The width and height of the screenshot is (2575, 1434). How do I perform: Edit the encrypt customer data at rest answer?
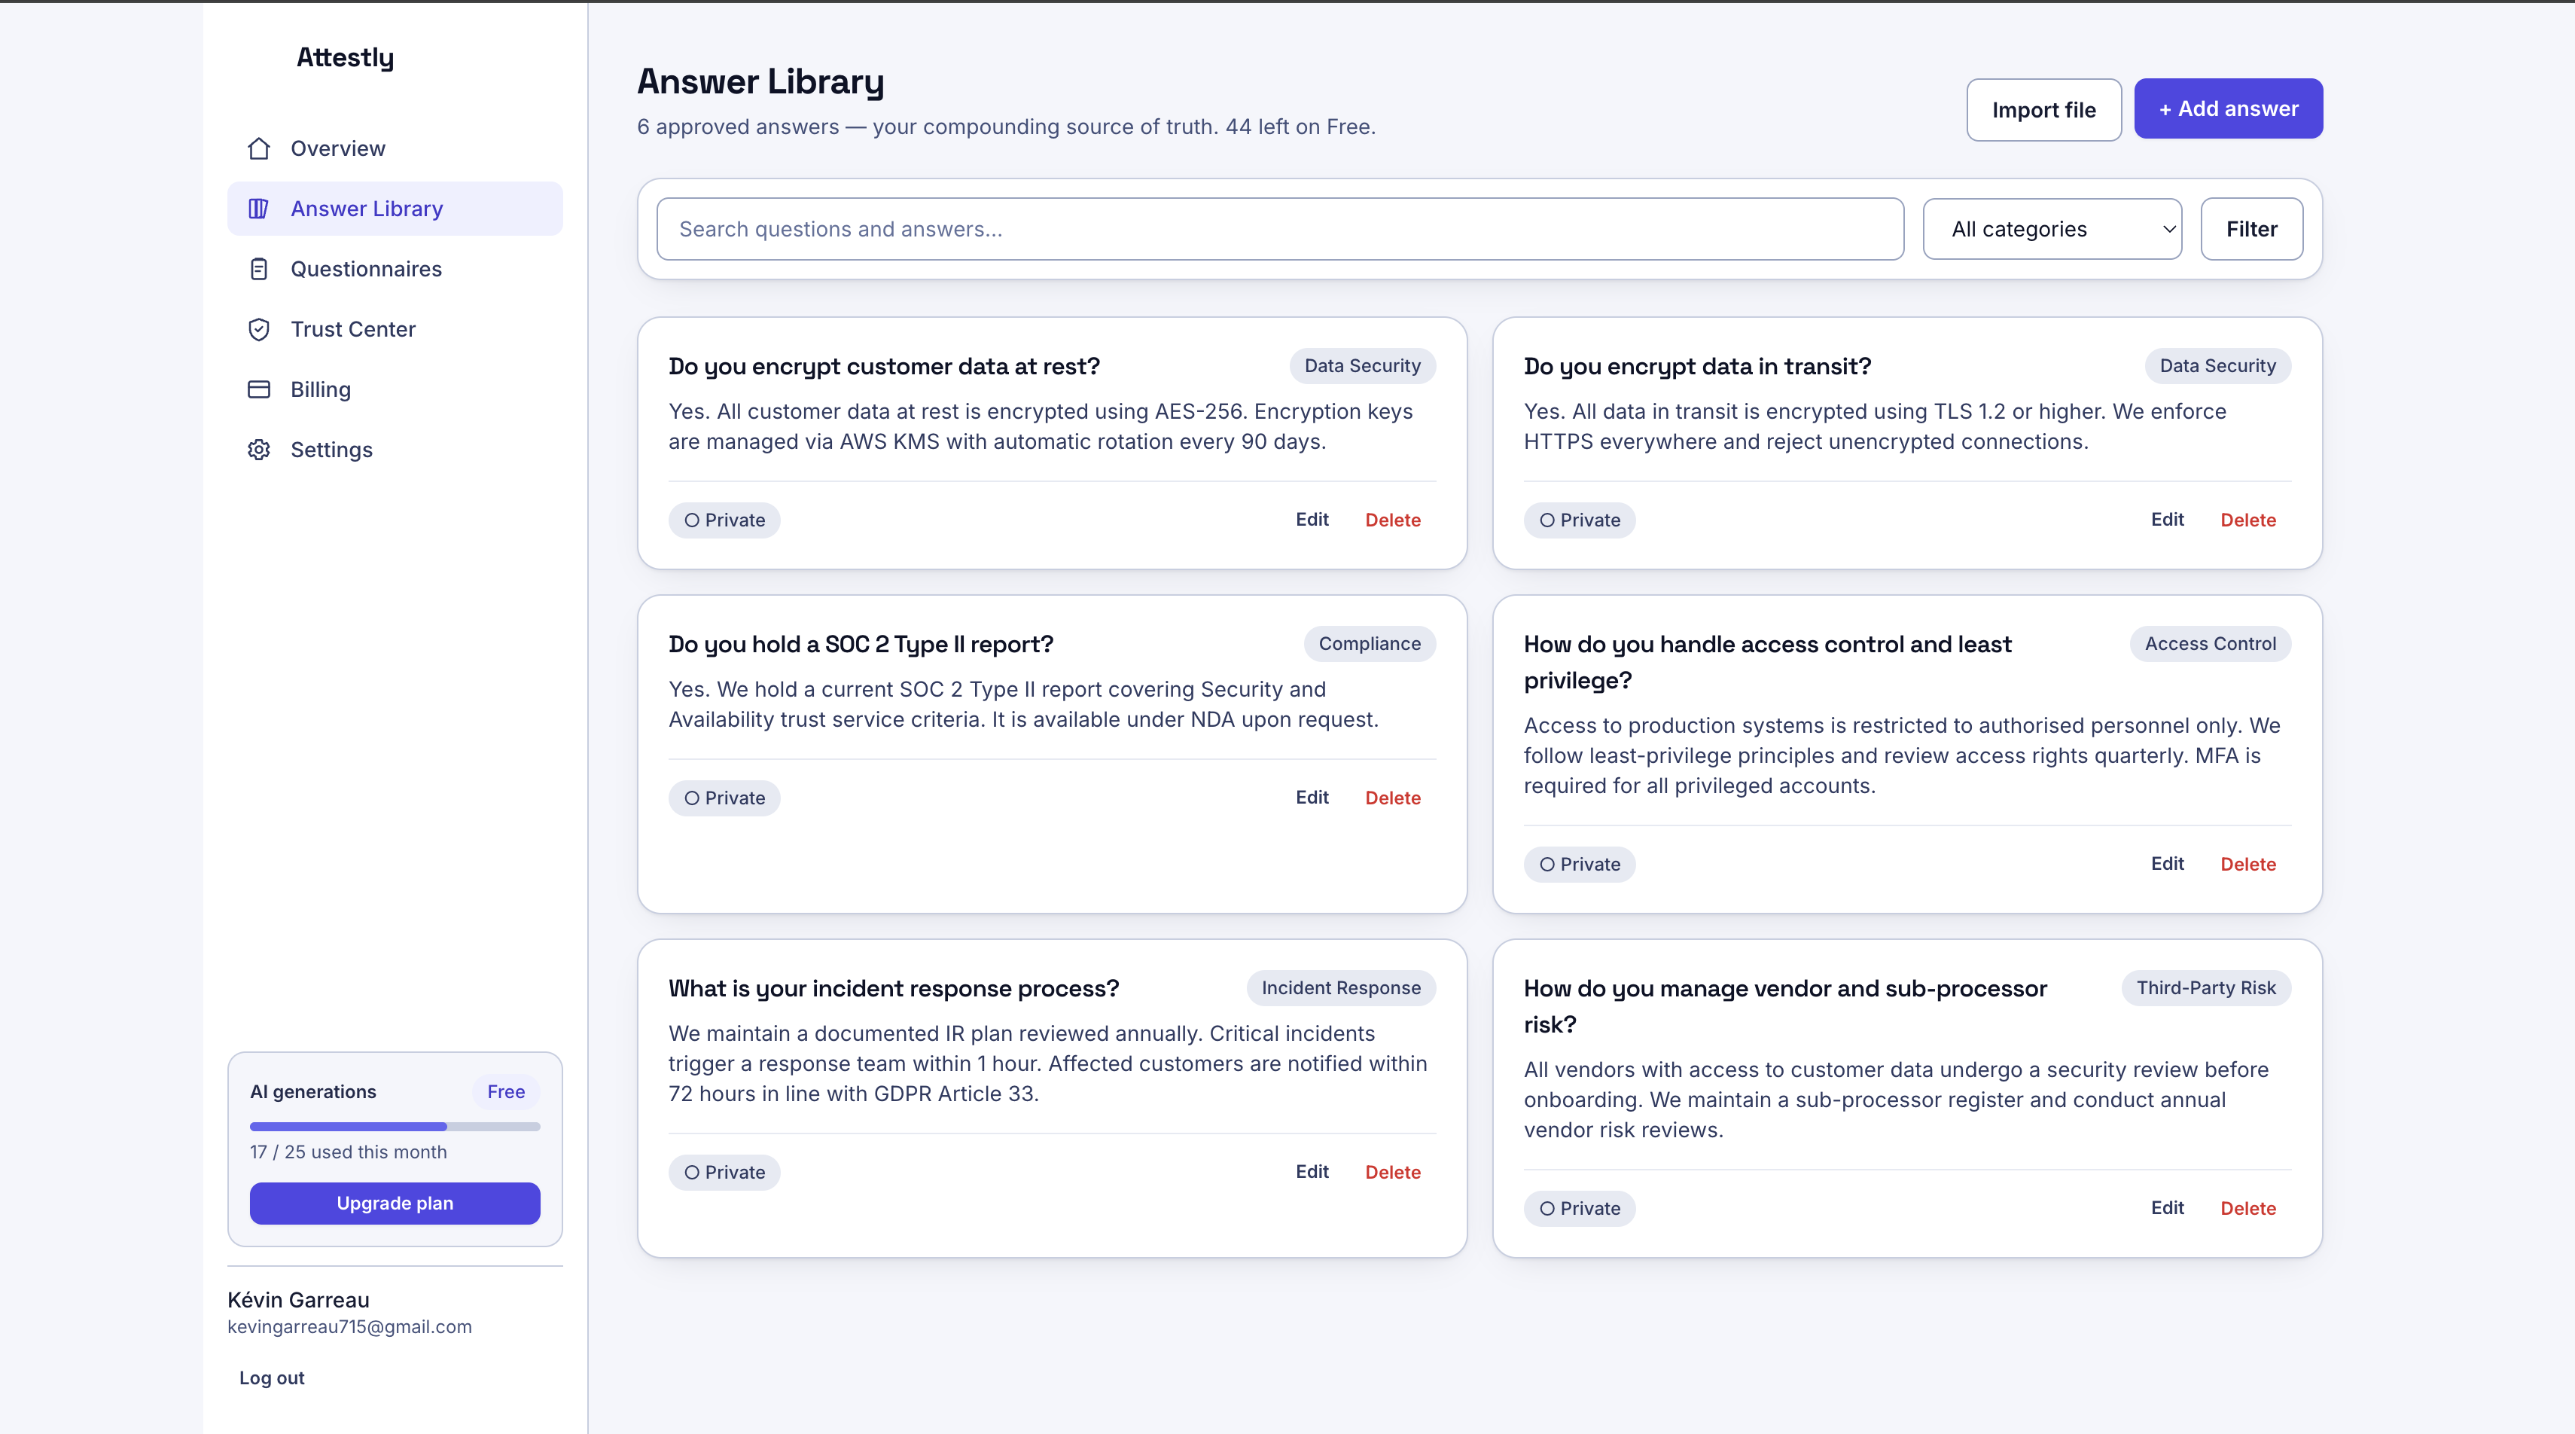click(x=1312, y=519)
